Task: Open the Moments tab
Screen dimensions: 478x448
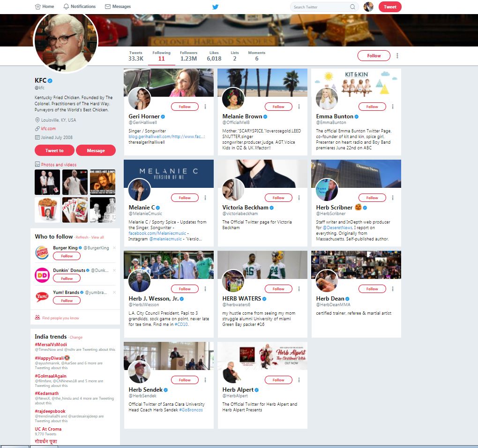Action: [x=257, y=56]
